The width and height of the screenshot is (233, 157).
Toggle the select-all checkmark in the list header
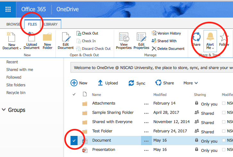click(74, 94)
